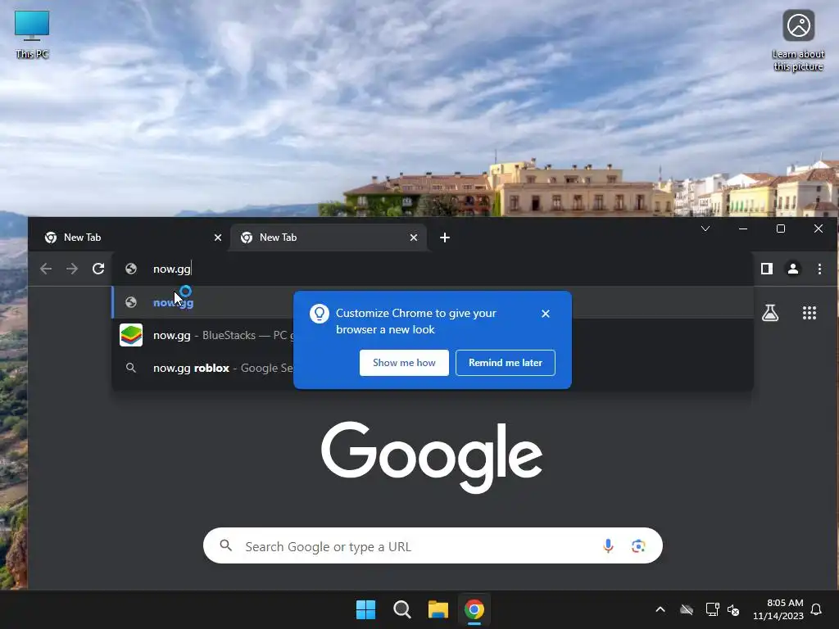Click Show me how button
839x629 pixels.
click(404, 363)
